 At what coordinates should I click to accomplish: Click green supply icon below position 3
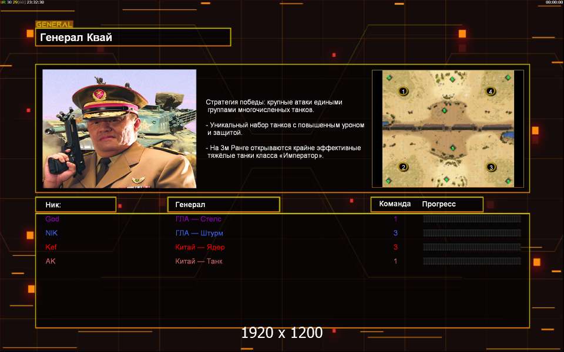pyautogui.click(x=508, y=181)
